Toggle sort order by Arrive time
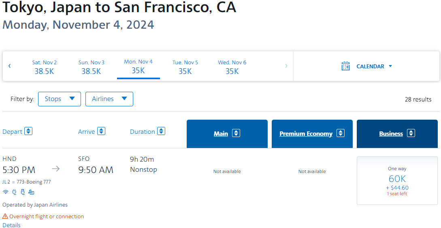 coord(101,131)
